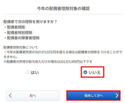Select the いいえ radio button
The height and width of the screenshot is (103, 125).
tap(85, 72)
